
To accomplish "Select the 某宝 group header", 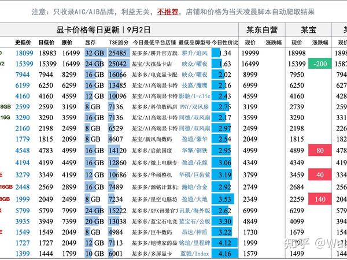I will (x=308, y=30).
